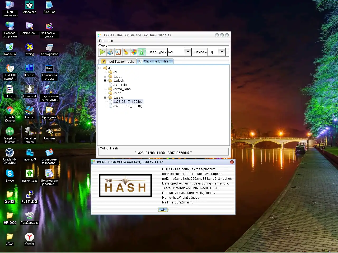Click the green question mark help icon
This screenshot has width=338, height=253.
pos(142,52)
